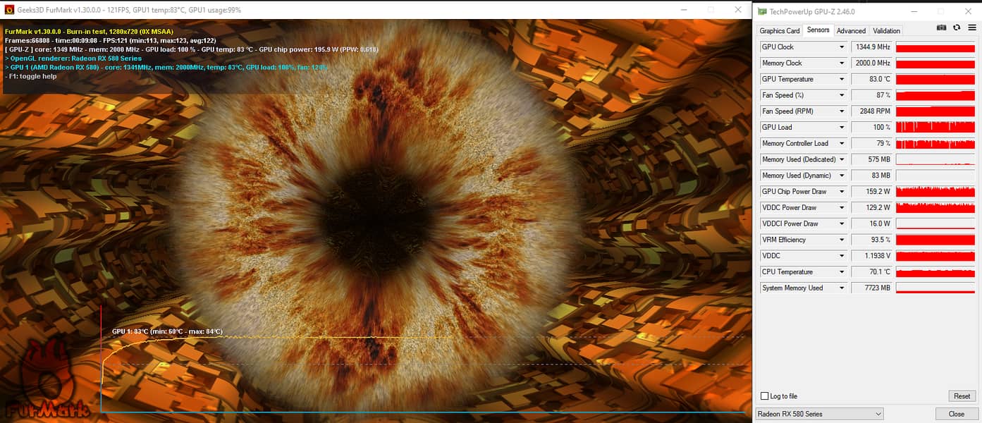Click the CPU Temperature value 70.1 °C
Image resolution: width=982 pixels, height=423 pixels.
[872, 272]
